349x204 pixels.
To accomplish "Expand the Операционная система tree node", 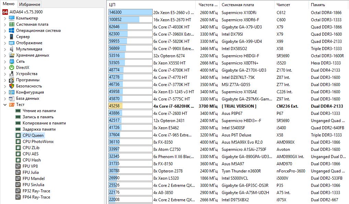I will click(x=5, y=31).
